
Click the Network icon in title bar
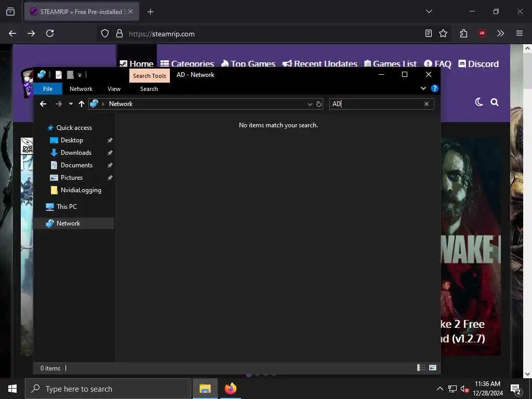(x=42, y=75)
